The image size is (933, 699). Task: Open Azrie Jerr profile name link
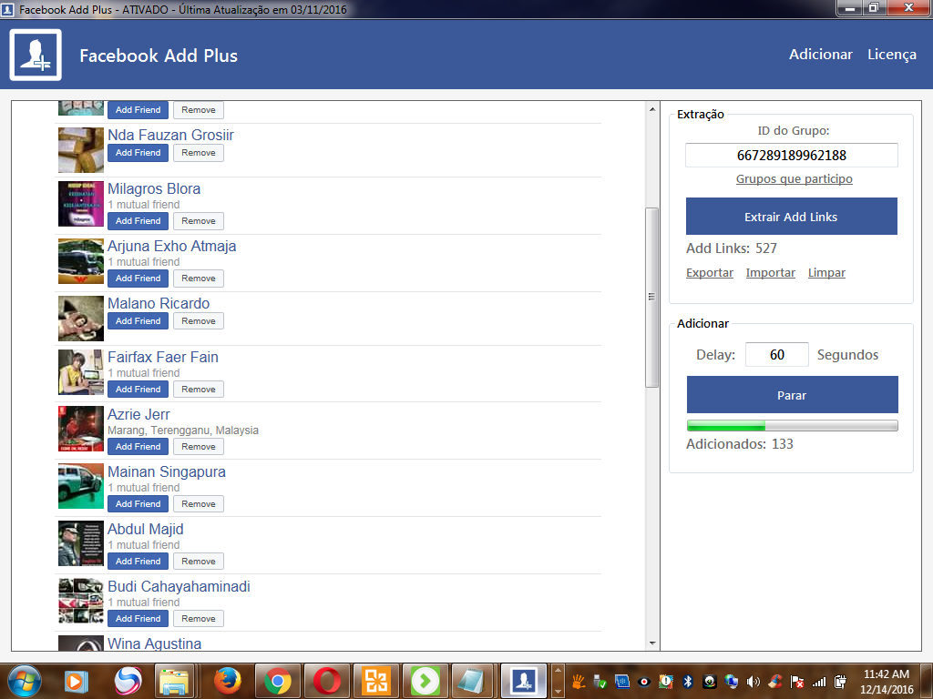[x=138, y=414]
